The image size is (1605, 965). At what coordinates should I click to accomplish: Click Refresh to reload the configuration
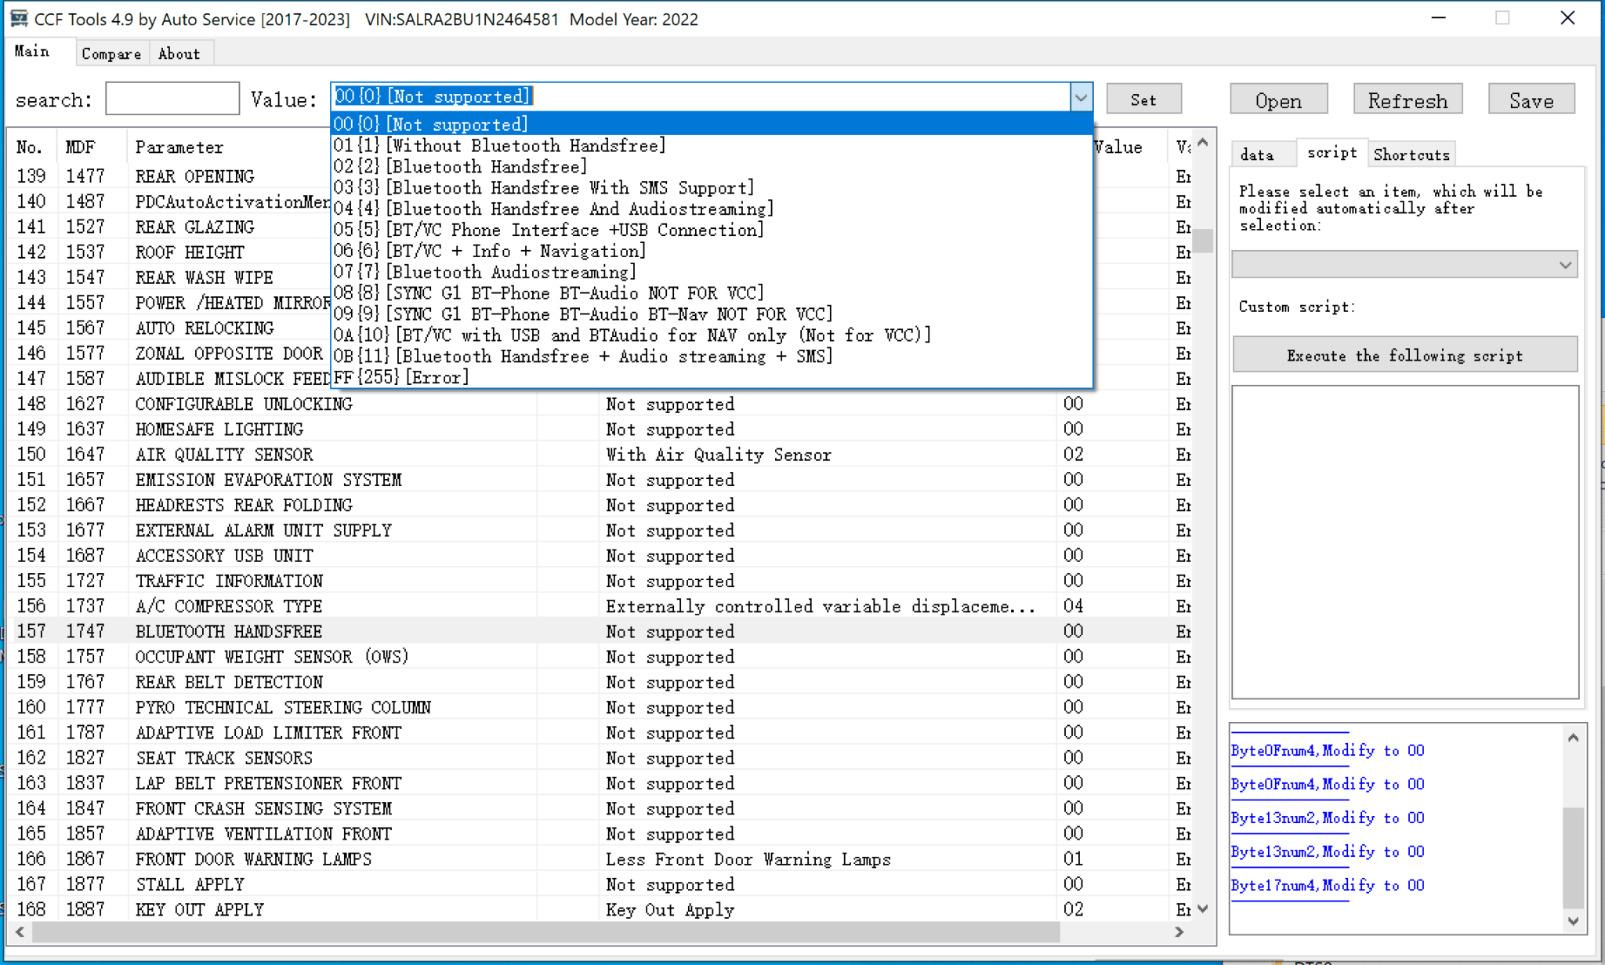click(x=1407, y=99)
